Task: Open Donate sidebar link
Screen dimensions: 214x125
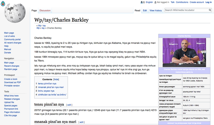Action: point(7,52)
